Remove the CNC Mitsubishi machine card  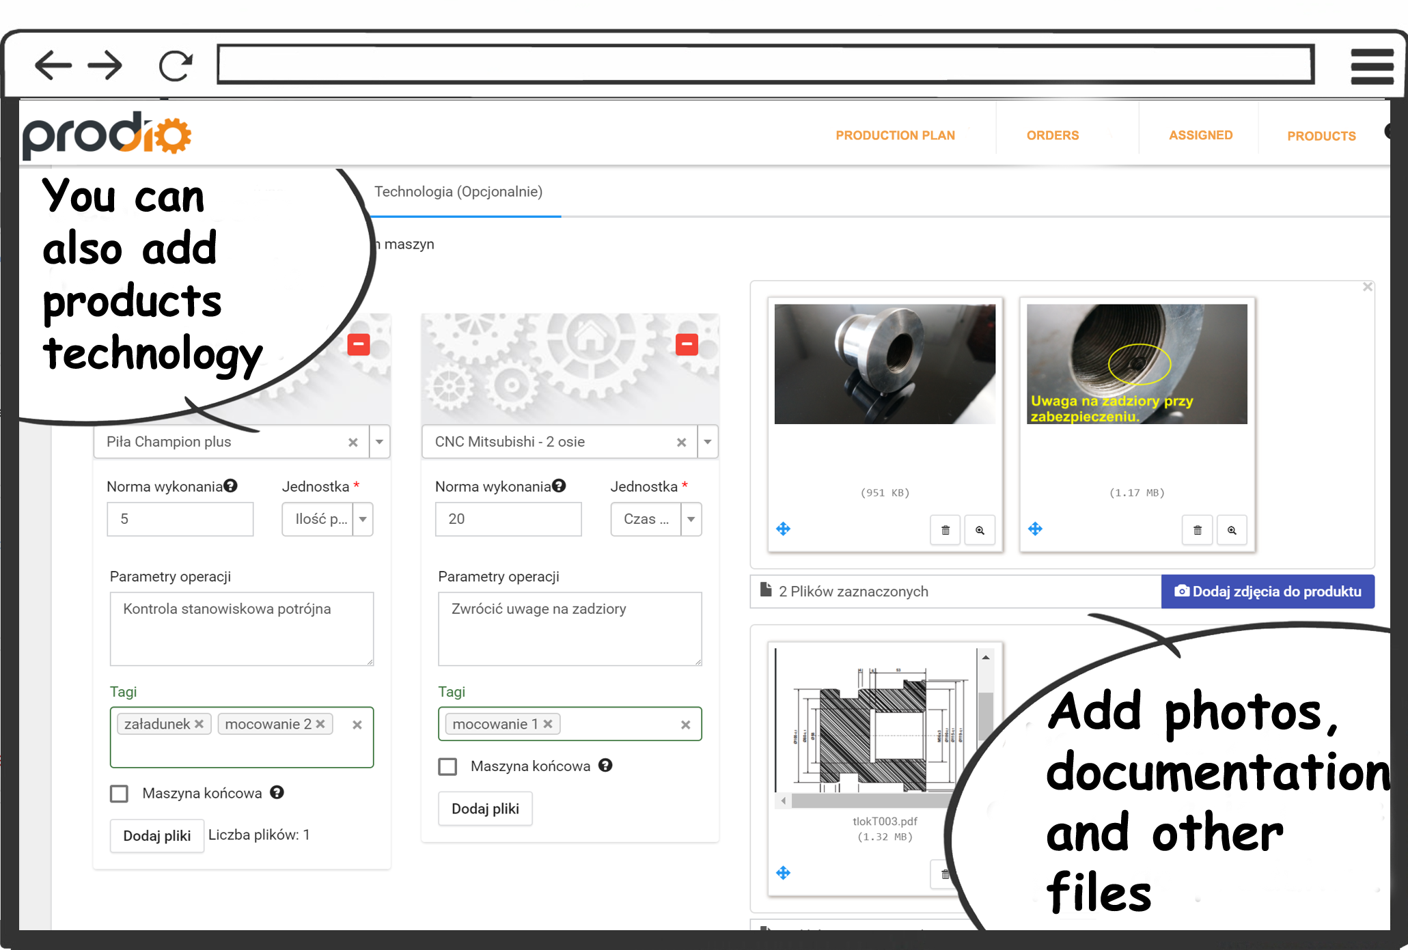687,344
